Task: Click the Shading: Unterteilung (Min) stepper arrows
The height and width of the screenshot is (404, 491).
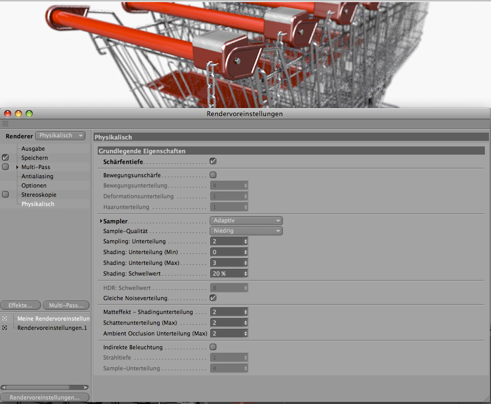Action: [245, 252]
